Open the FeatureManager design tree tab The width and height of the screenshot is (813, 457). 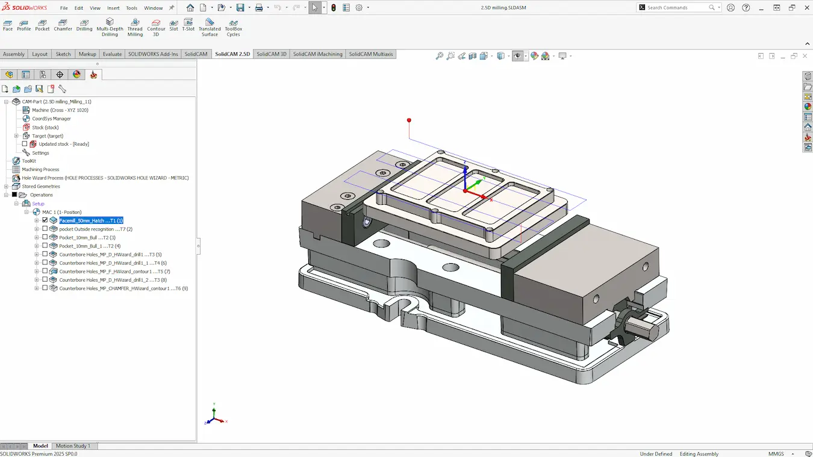pos(9,75)
